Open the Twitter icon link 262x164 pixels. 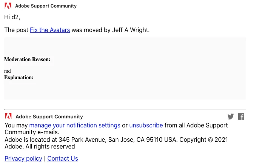(231, 116)
